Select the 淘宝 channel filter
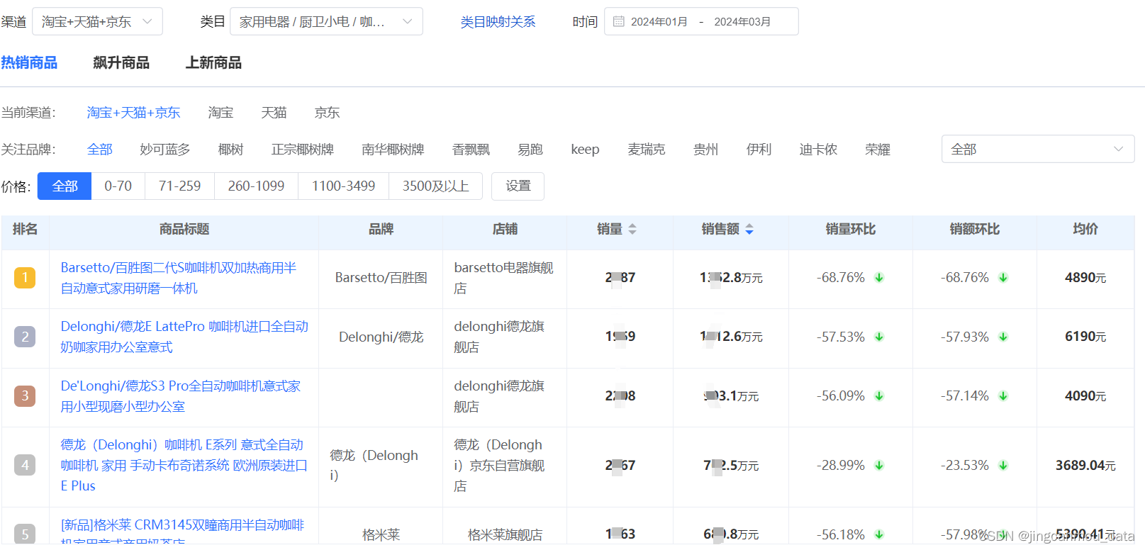 (220, 113)
